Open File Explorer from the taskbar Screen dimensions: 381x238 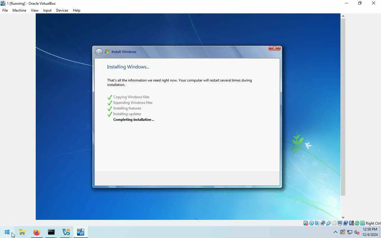pos(22,232)
